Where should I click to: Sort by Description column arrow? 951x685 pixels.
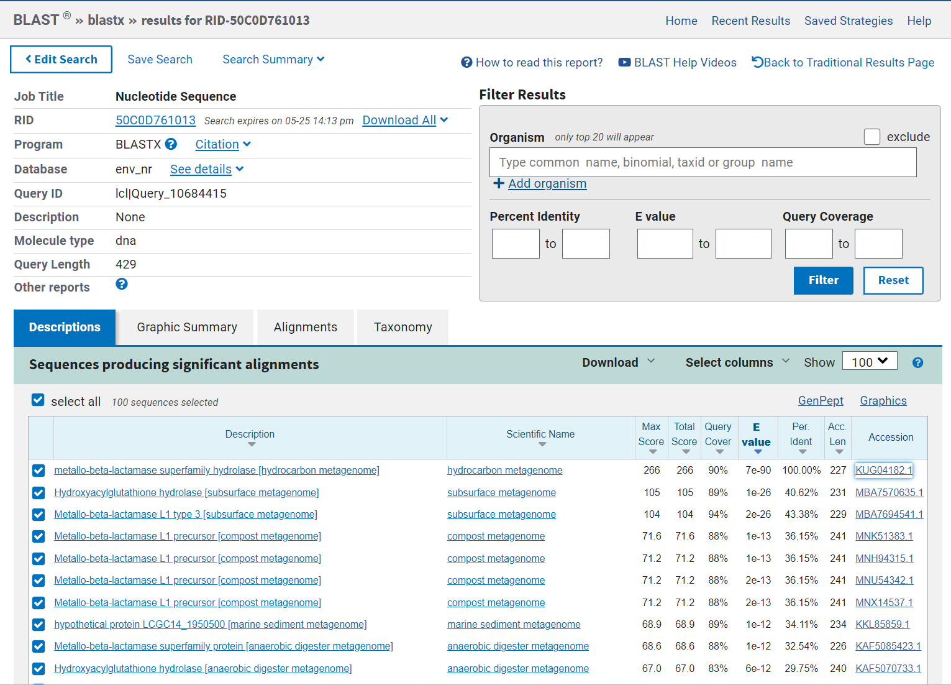pyautogui.click(x=252, y=444)
